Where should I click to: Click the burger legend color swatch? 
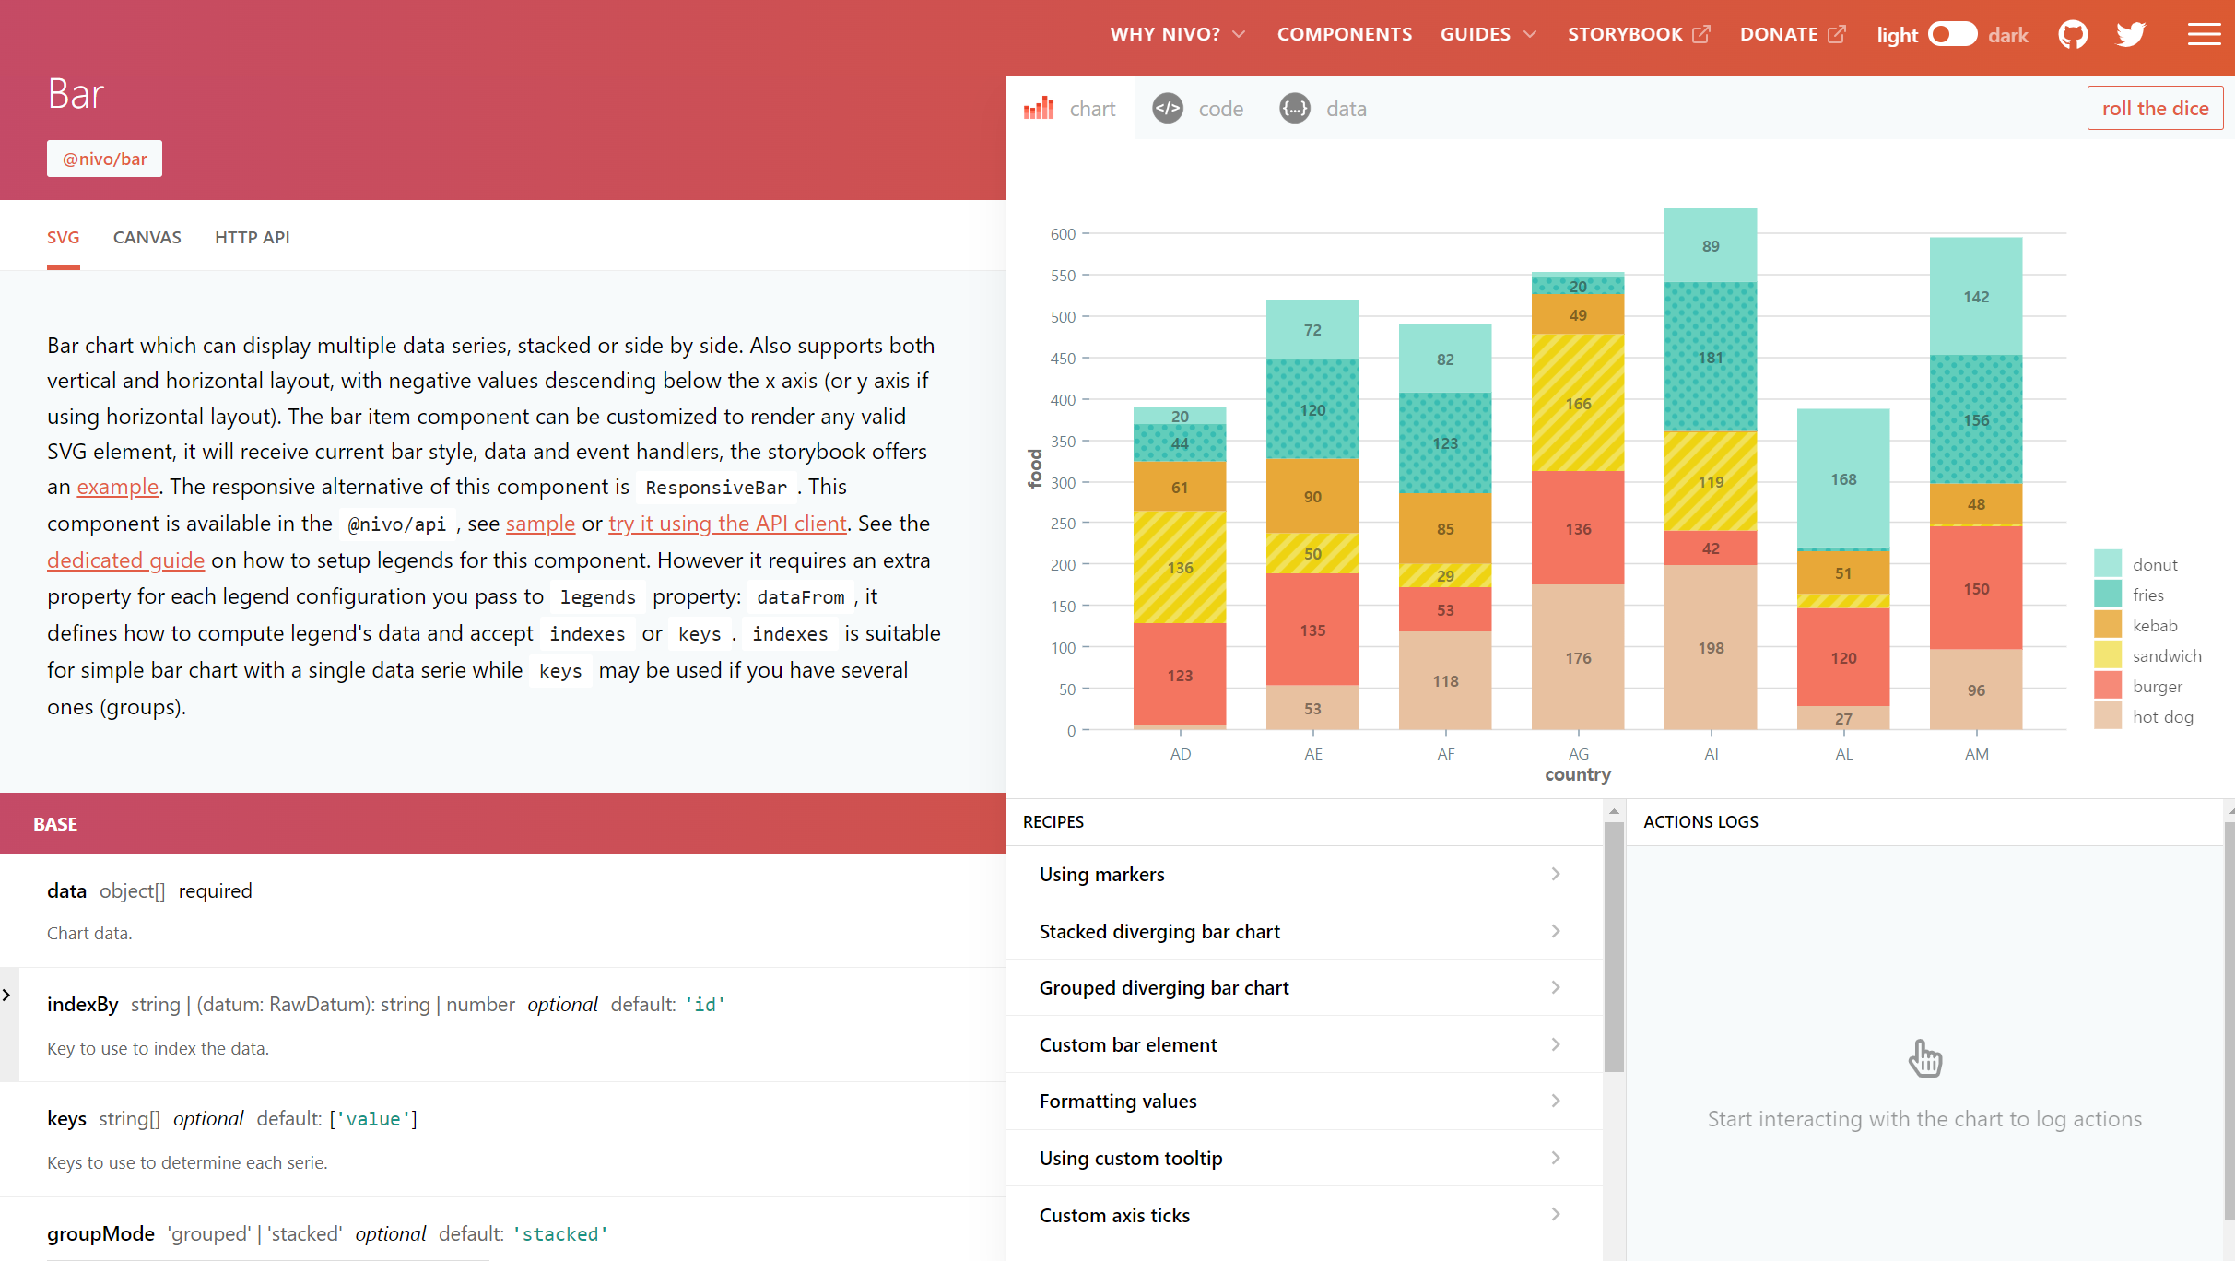(2108, 686)
